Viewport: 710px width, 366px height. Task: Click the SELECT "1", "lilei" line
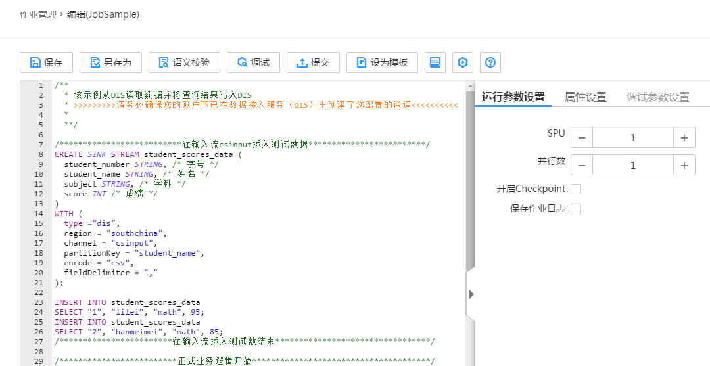click(x=130, y=312)
